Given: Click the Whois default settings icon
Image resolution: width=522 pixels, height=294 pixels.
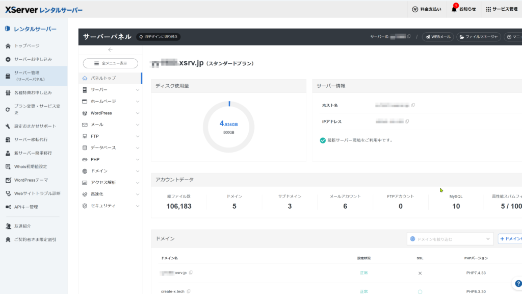Looking at the screenshot, I should coord(8,167).
